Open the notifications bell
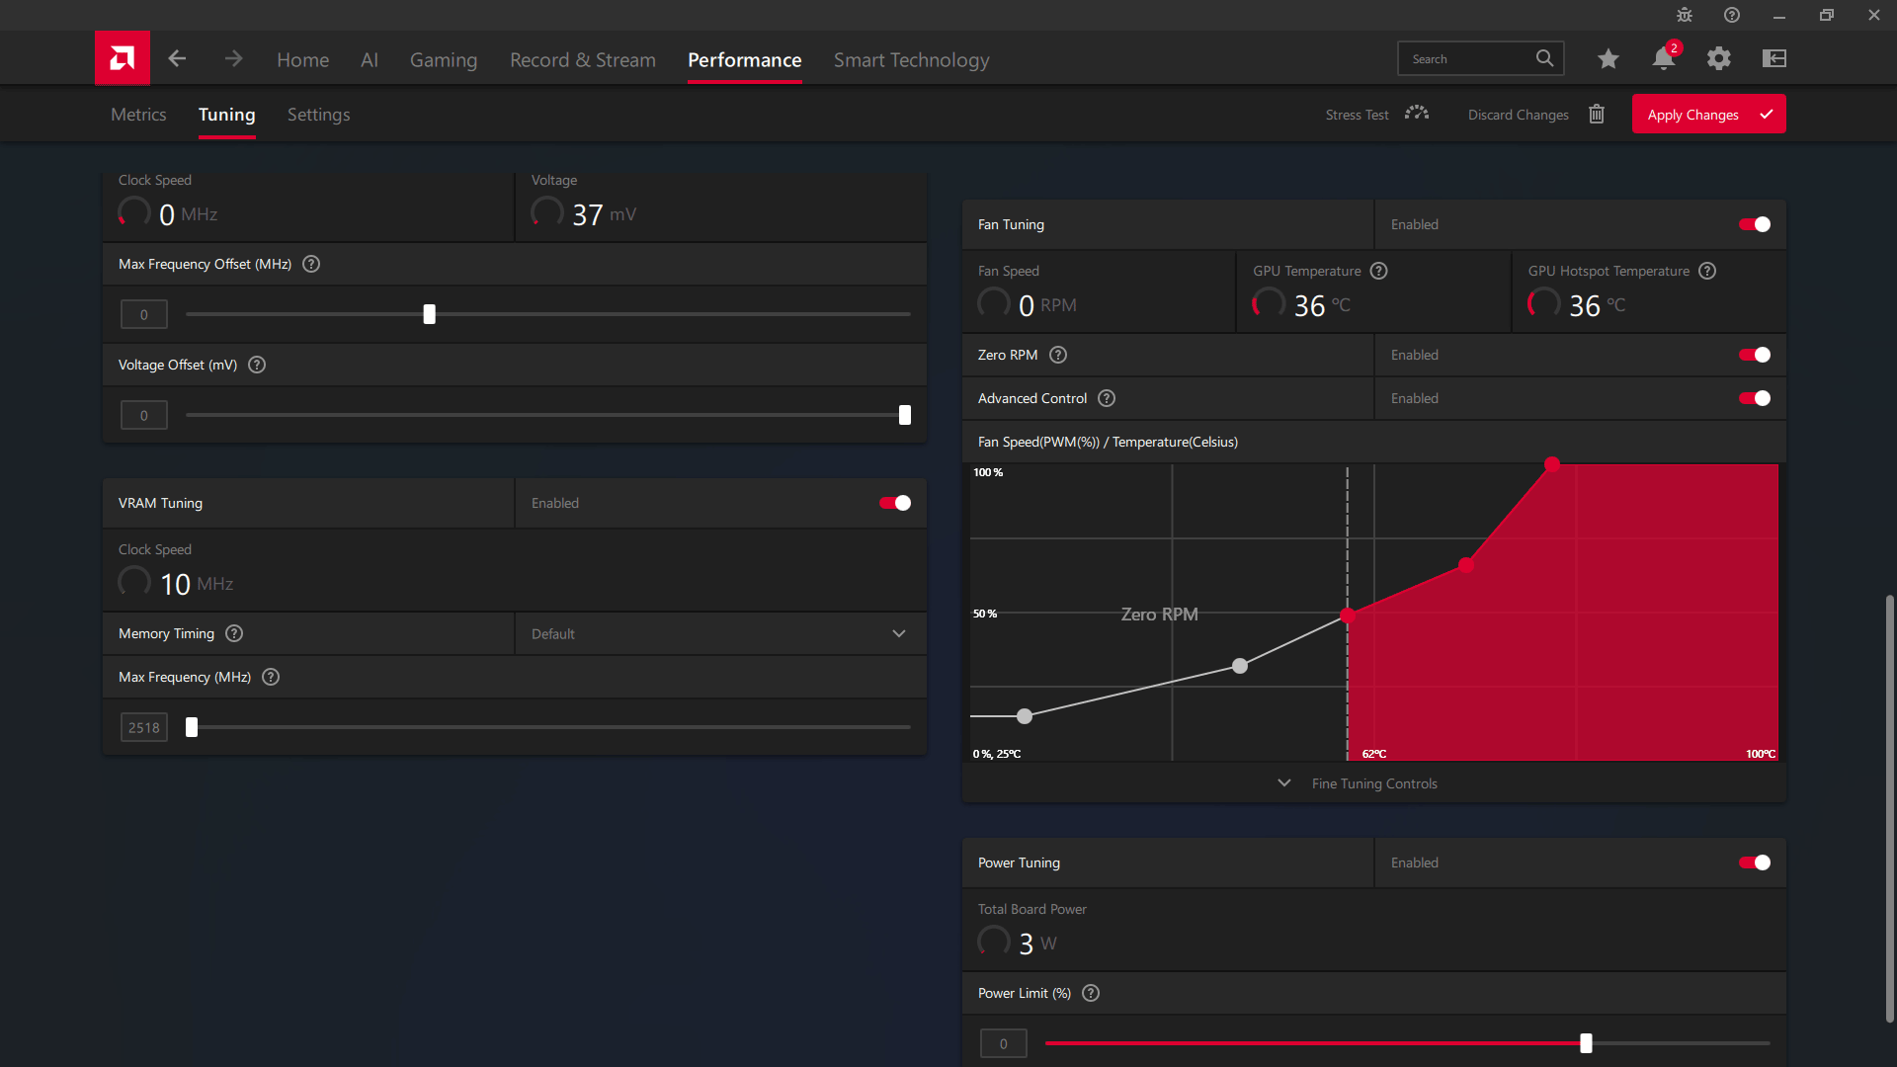Viewport: 1897px width, 1067px height. [x=1663, y=58]
